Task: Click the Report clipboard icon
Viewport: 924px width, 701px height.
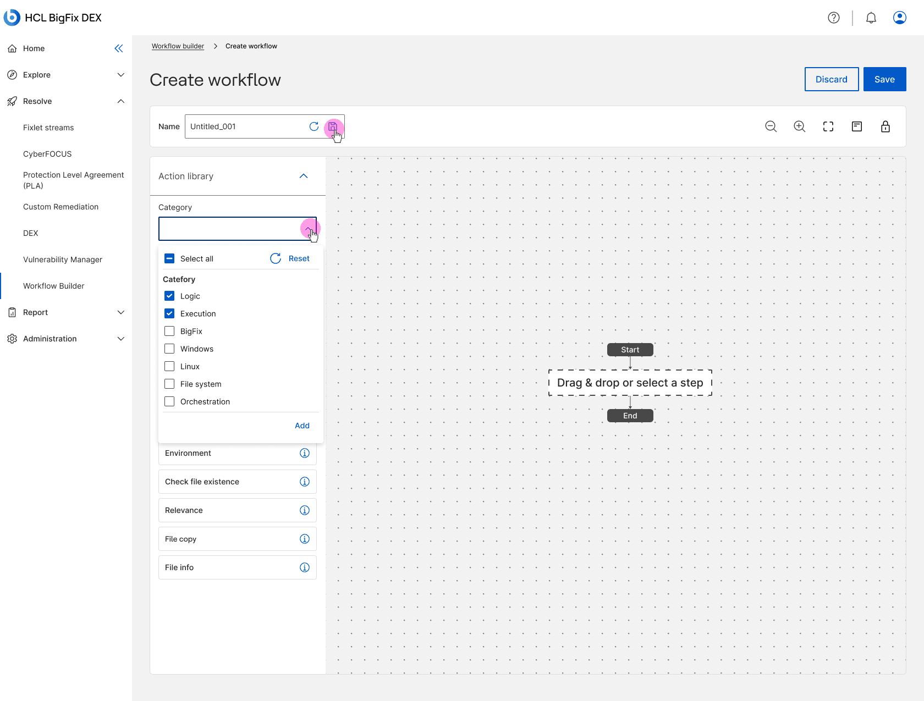Action: coord(12,312)
